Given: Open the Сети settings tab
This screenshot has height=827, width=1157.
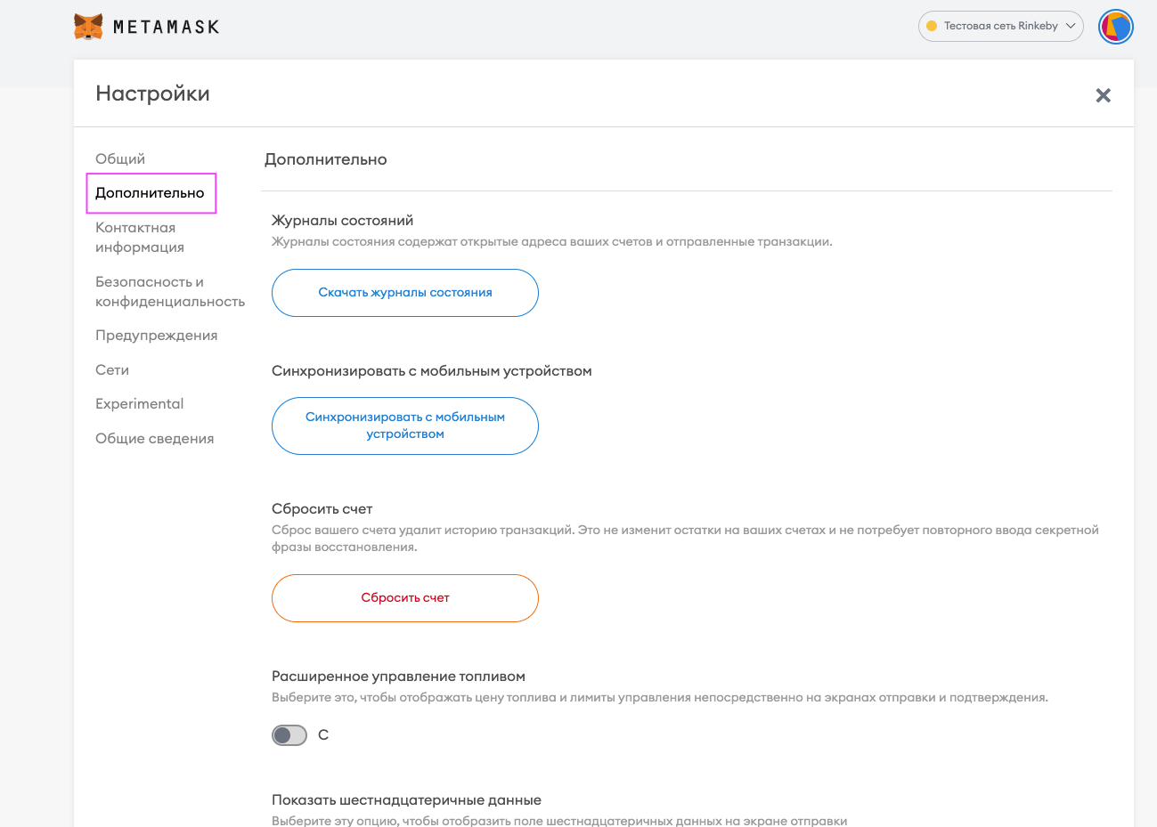Looking at the screenshot, I should click(112, 370).
